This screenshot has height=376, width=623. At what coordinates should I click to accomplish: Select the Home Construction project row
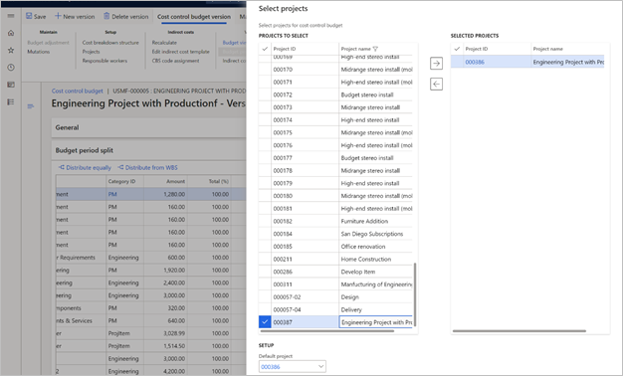coord(366,259)
